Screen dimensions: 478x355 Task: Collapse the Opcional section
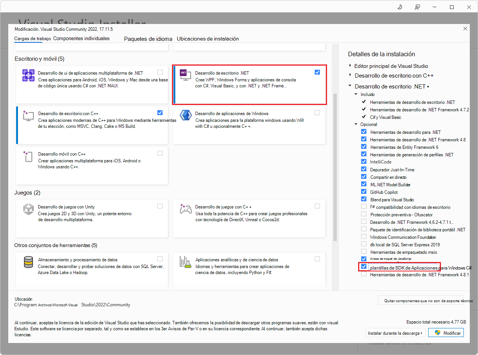click(x=356, y=124)
